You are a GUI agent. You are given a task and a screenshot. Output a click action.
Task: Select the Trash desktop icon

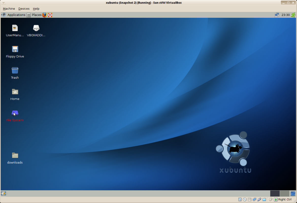[15, 73]
